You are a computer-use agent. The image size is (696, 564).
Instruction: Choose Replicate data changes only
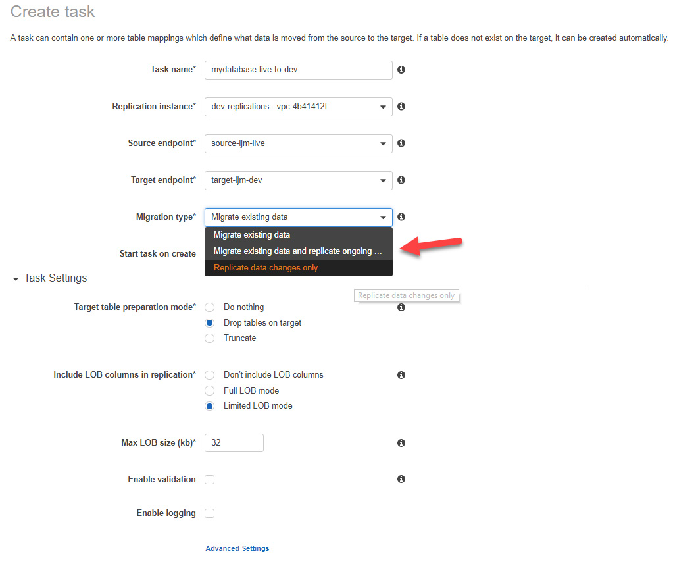(x=298, y=268)
